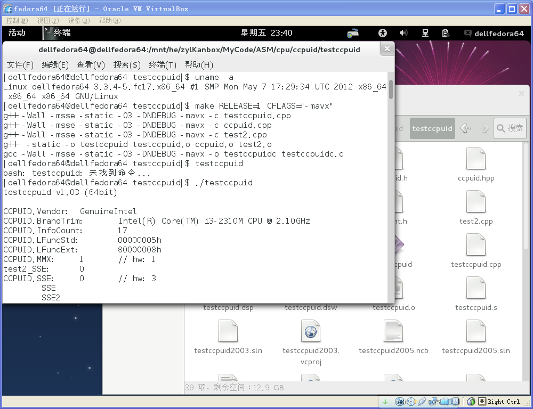Open the VirtualBox 设备(D) menu

click(x=78, y=21)
